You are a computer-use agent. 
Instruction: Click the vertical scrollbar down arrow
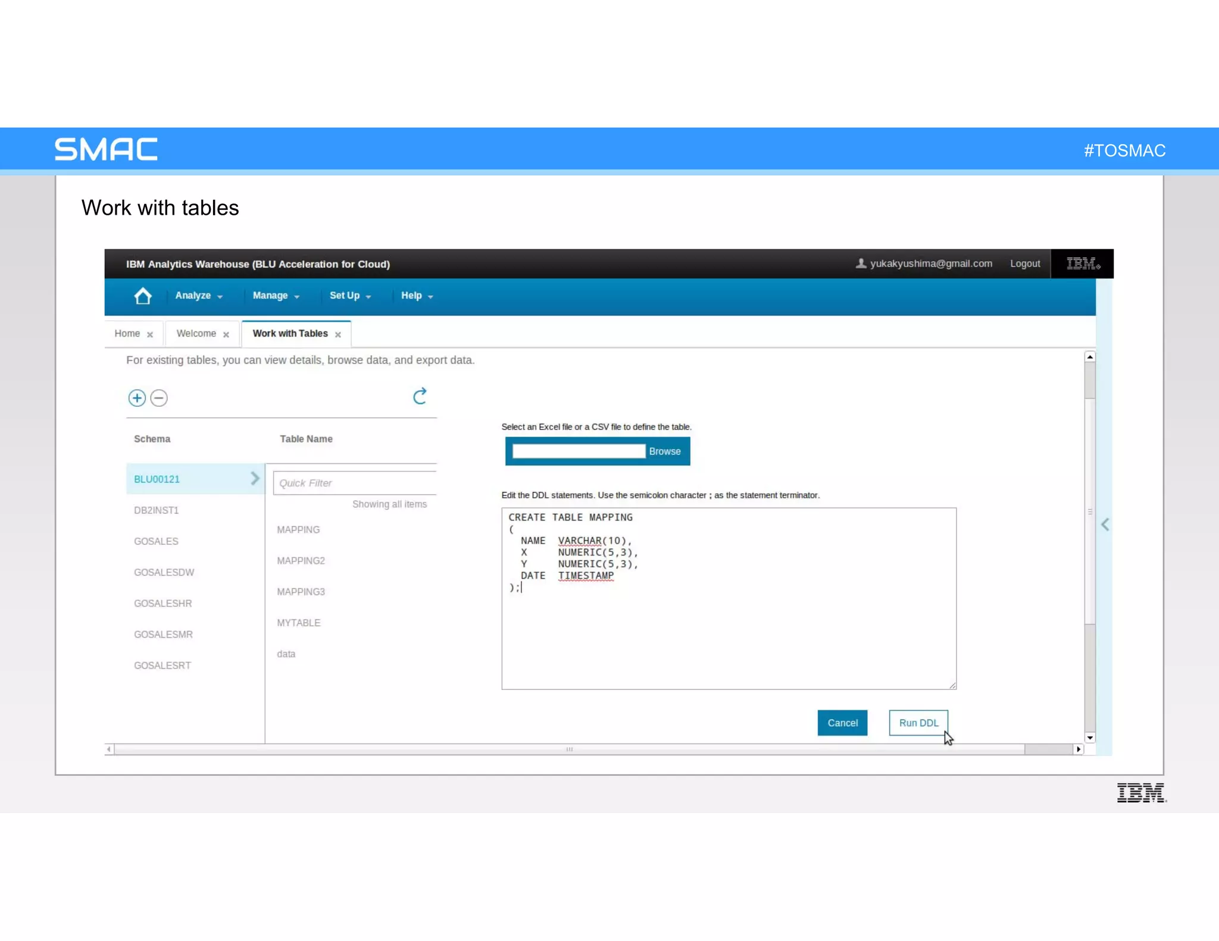1090,738
